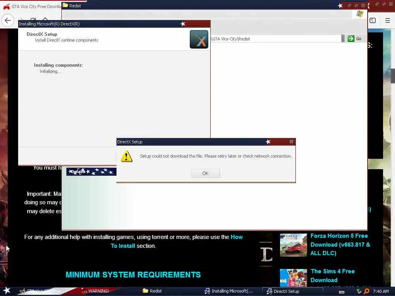Switch to GTA Vice City browser taskbar item
This screenshot has width=395, height=296.
pos(40,291)
